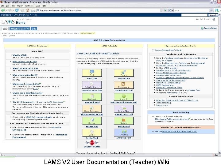Click in the Confluence search input field

195,15
